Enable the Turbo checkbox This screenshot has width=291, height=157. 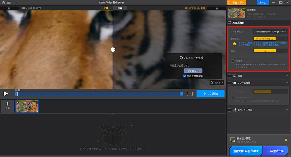232,61
